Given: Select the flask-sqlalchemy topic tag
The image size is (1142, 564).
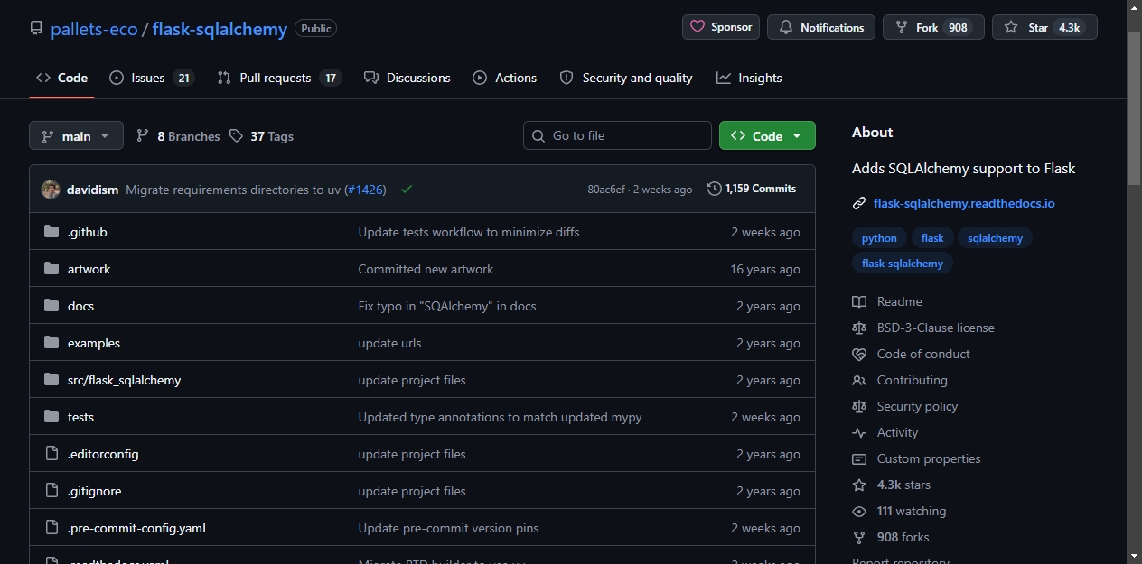Looking at the screenshot, I should click(903, 264).
